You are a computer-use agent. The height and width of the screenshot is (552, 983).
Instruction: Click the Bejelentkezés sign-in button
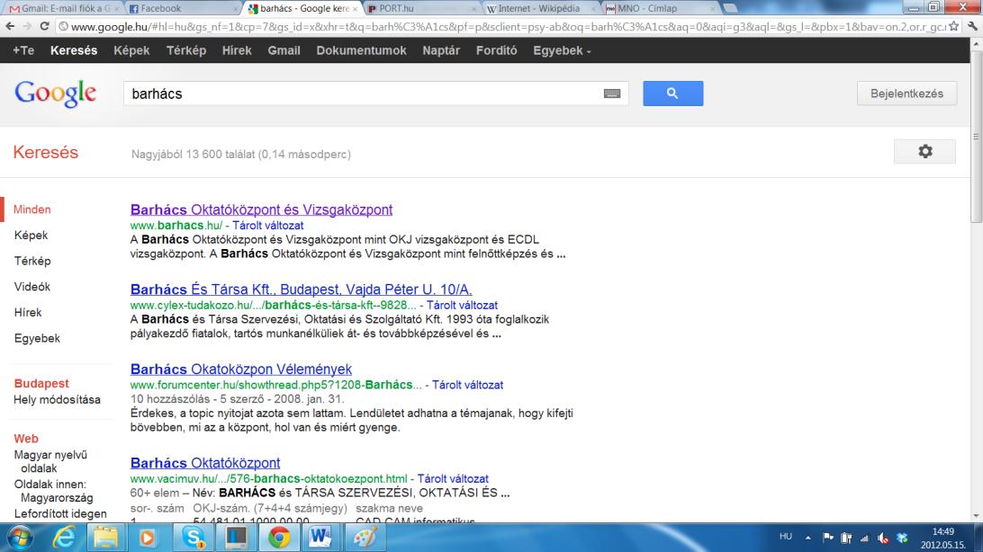click(906, 93)
